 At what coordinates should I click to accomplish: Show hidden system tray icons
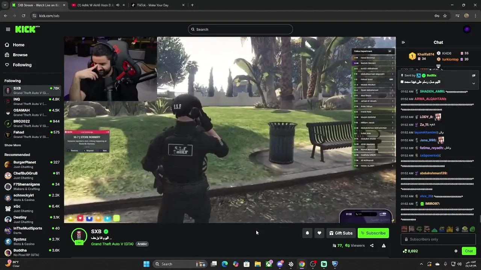pyautogui.click(x=421, y=264)
